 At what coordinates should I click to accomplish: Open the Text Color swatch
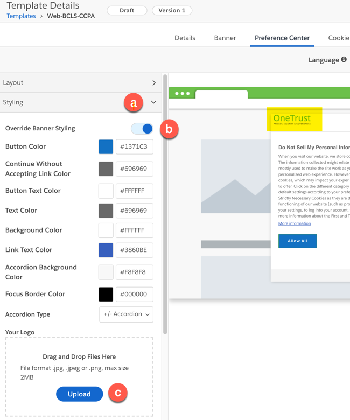[x=106, y=211]
